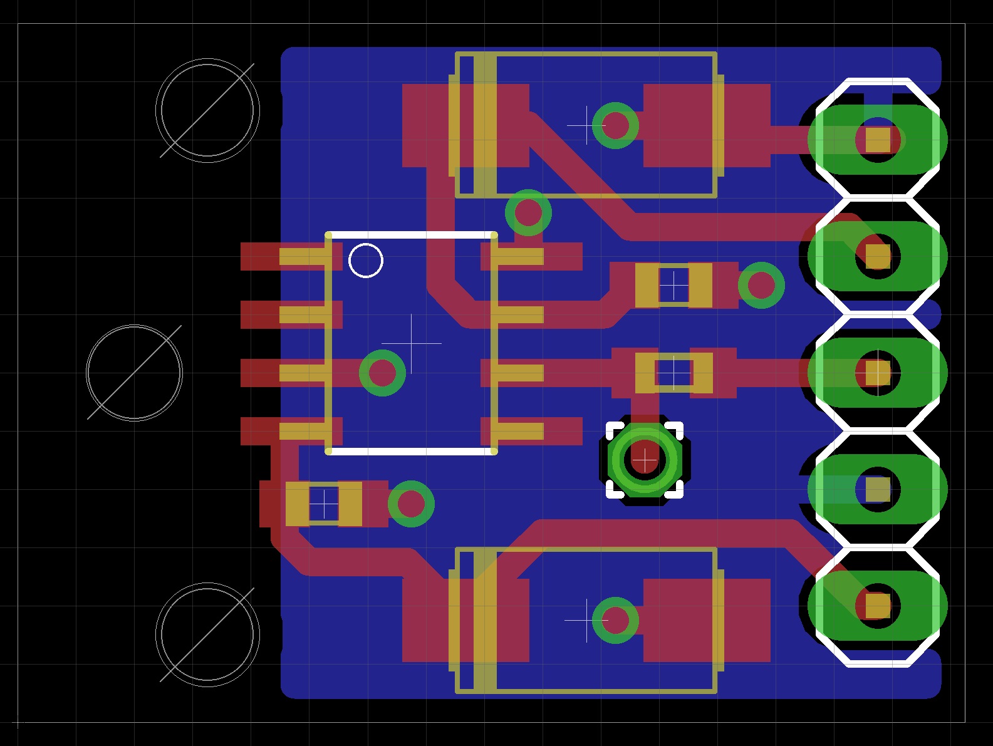
Task: Select the bottommost header pin pad
Action: click(878, 605)
